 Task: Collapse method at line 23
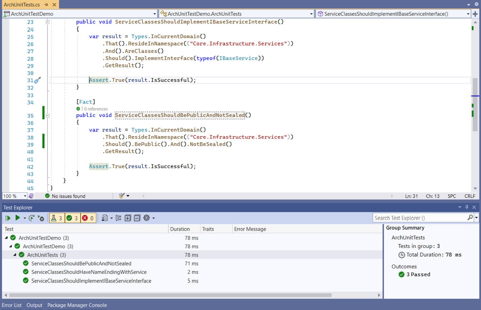pos(47,22)
